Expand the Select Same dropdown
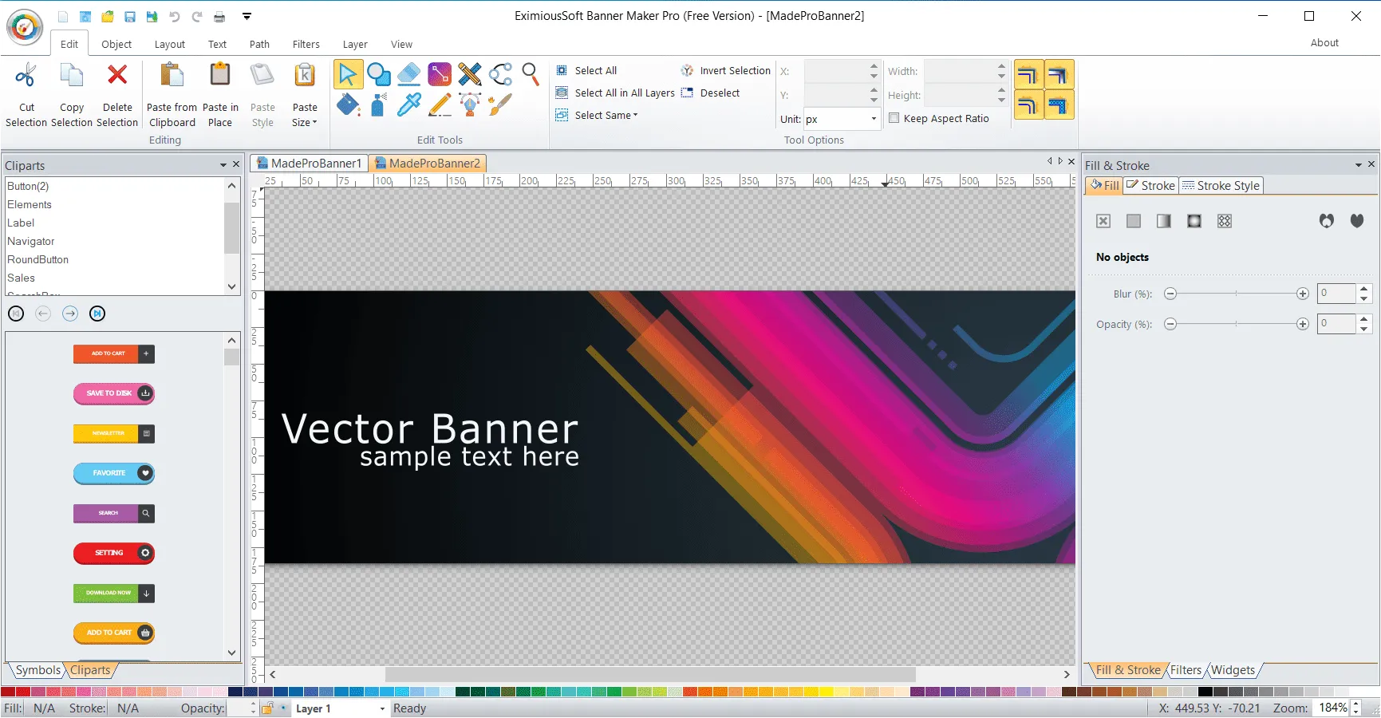The height and width of the screenshot is (718, 1381). pos(606,115)
